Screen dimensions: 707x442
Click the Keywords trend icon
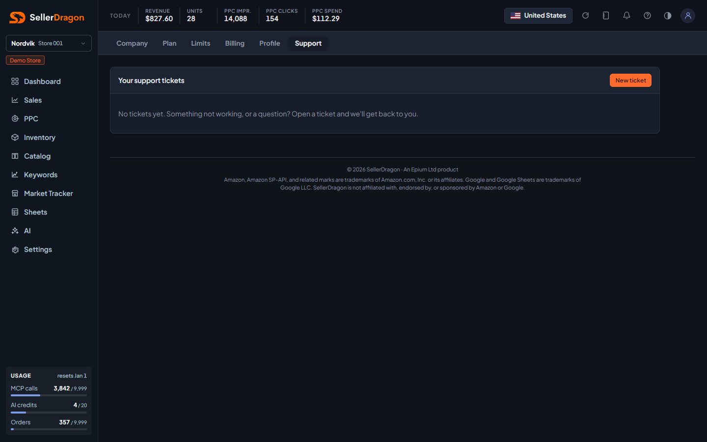point(15,175)
